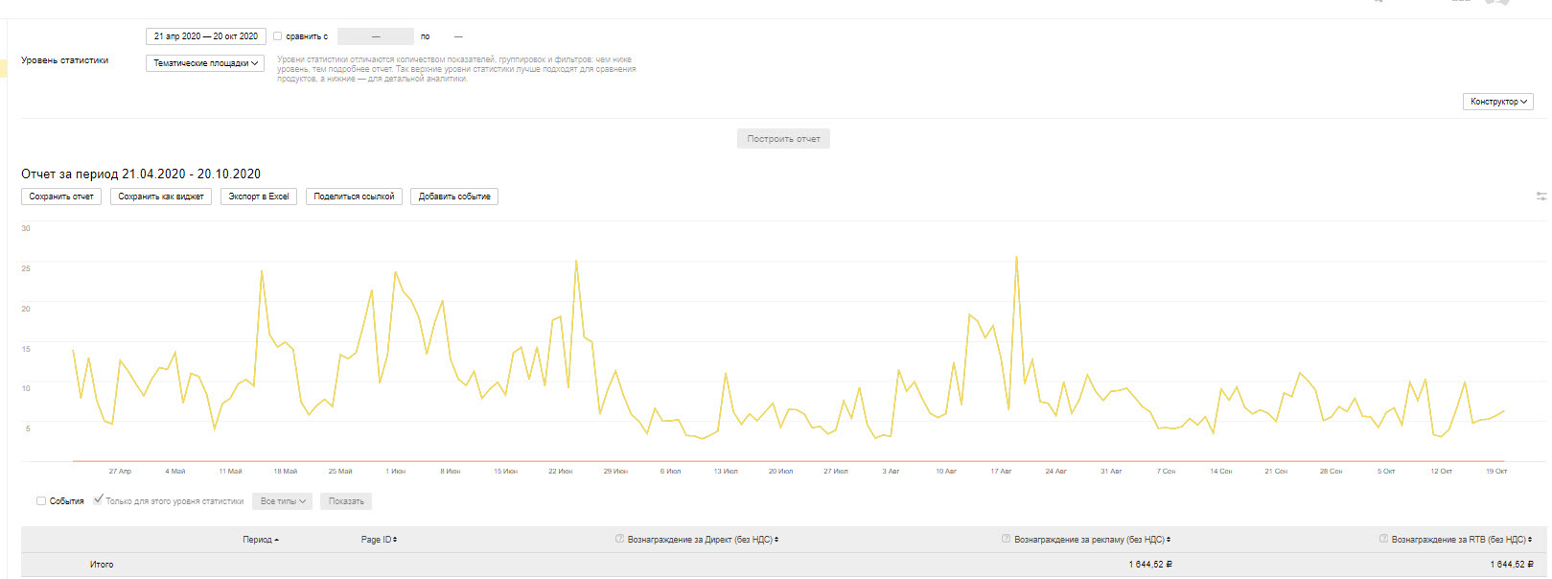The width and height of the screenshot is (1552, 579).
Task: Toggle the События checkbox
Action: [41, 501]
